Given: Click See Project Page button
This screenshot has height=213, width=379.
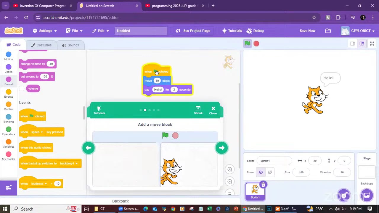Looking at the screenshot, I should [193, 31].
